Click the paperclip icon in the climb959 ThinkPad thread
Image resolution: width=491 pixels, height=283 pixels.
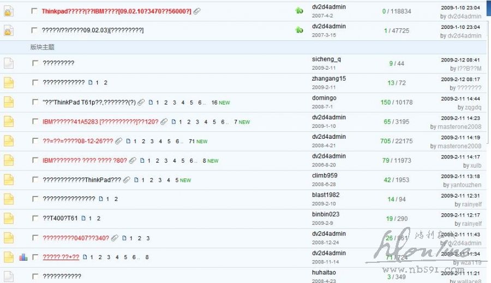[x=127, y=180]
